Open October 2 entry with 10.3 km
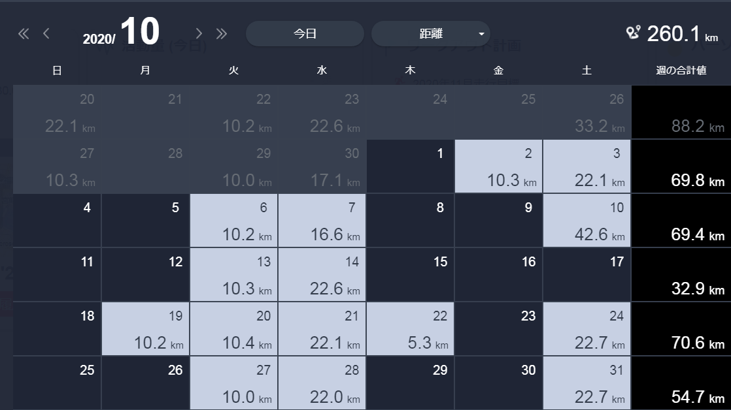 tap(498, 166)
